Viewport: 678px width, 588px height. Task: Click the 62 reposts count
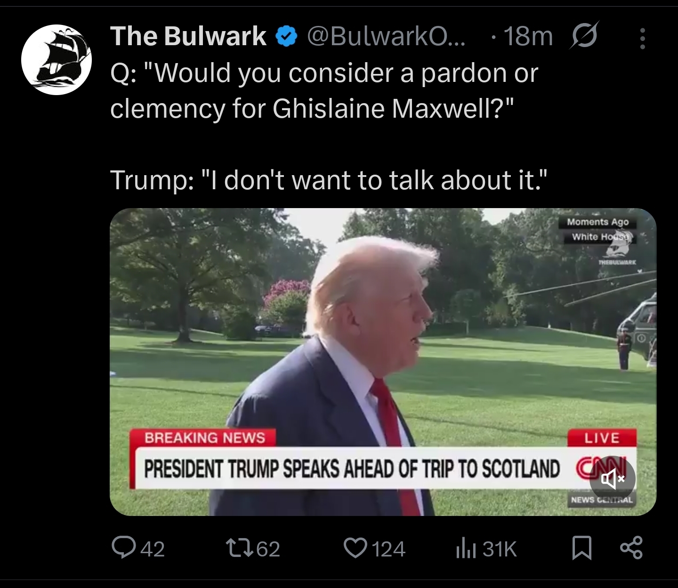(268, 549)
